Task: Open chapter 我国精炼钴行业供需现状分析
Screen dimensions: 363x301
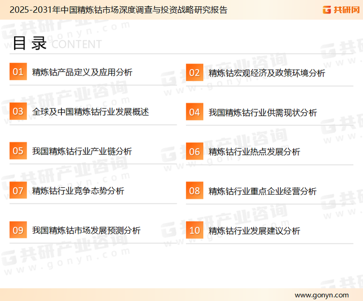Action: 262,113
